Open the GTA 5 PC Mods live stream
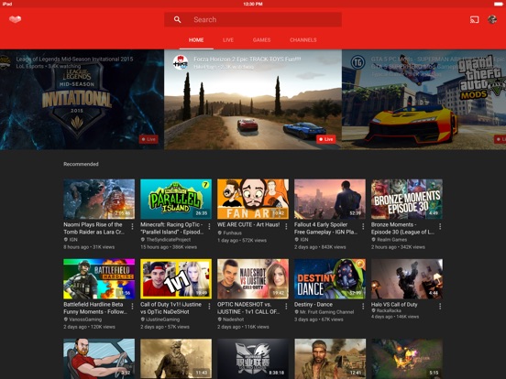Screen dimensions: 506x379 coord(424,100)
